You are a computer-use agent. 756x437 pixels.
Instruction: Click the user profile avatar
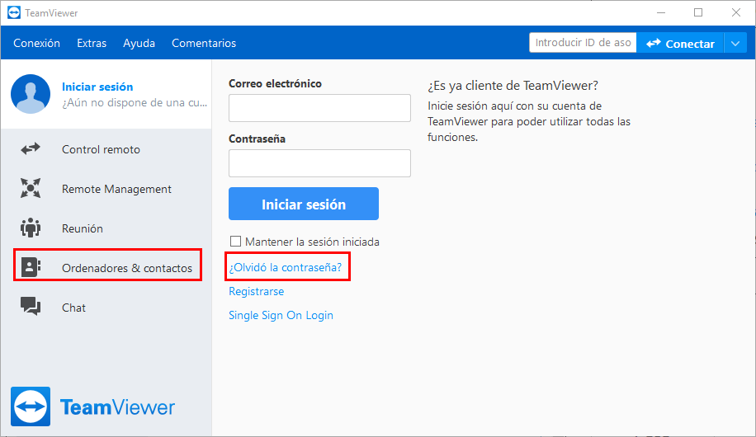(31, 94)
